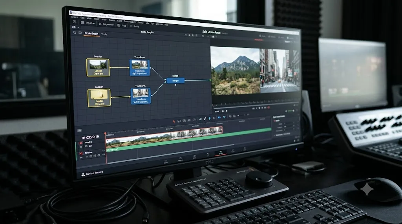Viewport: 402px width, 224px height.
Task: Click the city street image in the viewer
Action: pos(280,70)
